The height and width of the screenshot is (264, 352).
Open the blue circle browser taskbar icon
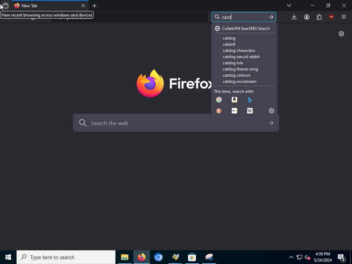point(158,257)
